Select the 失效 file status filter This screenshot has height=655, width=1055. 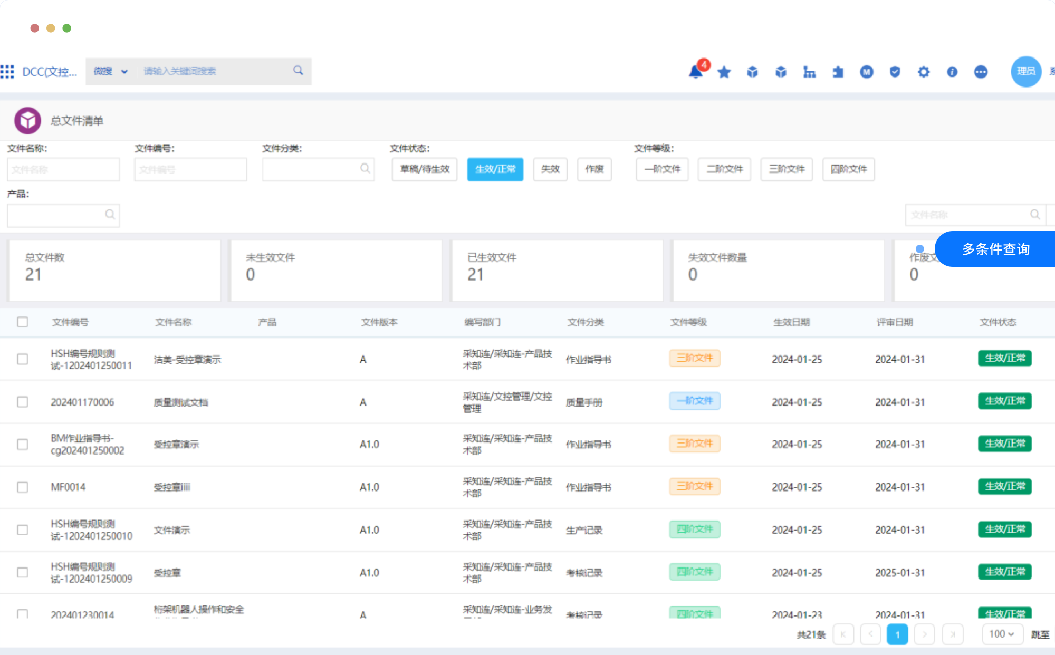(x=550, y=169)
